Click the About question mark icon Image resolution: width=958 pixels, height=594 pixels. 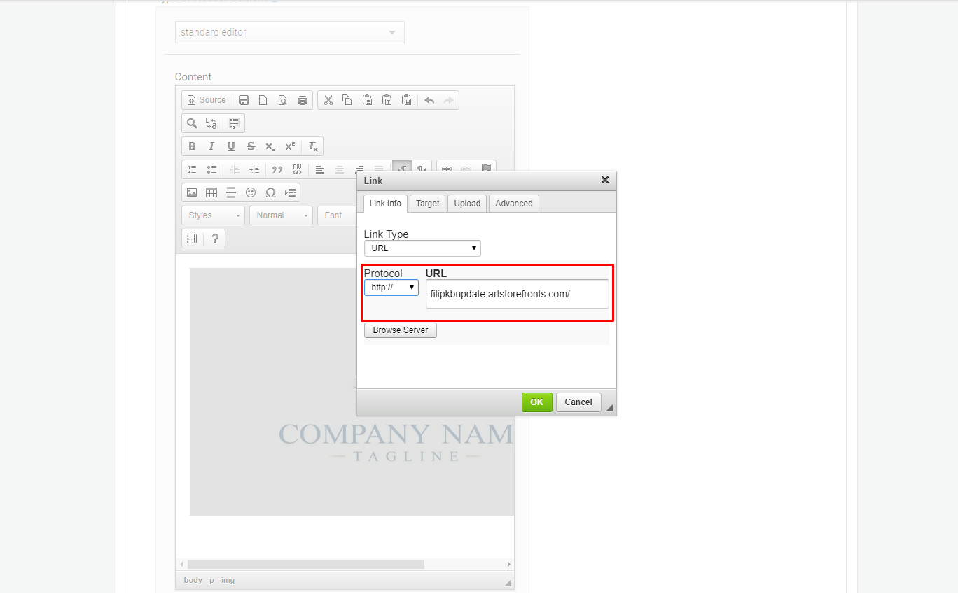[x=215, y=239]
